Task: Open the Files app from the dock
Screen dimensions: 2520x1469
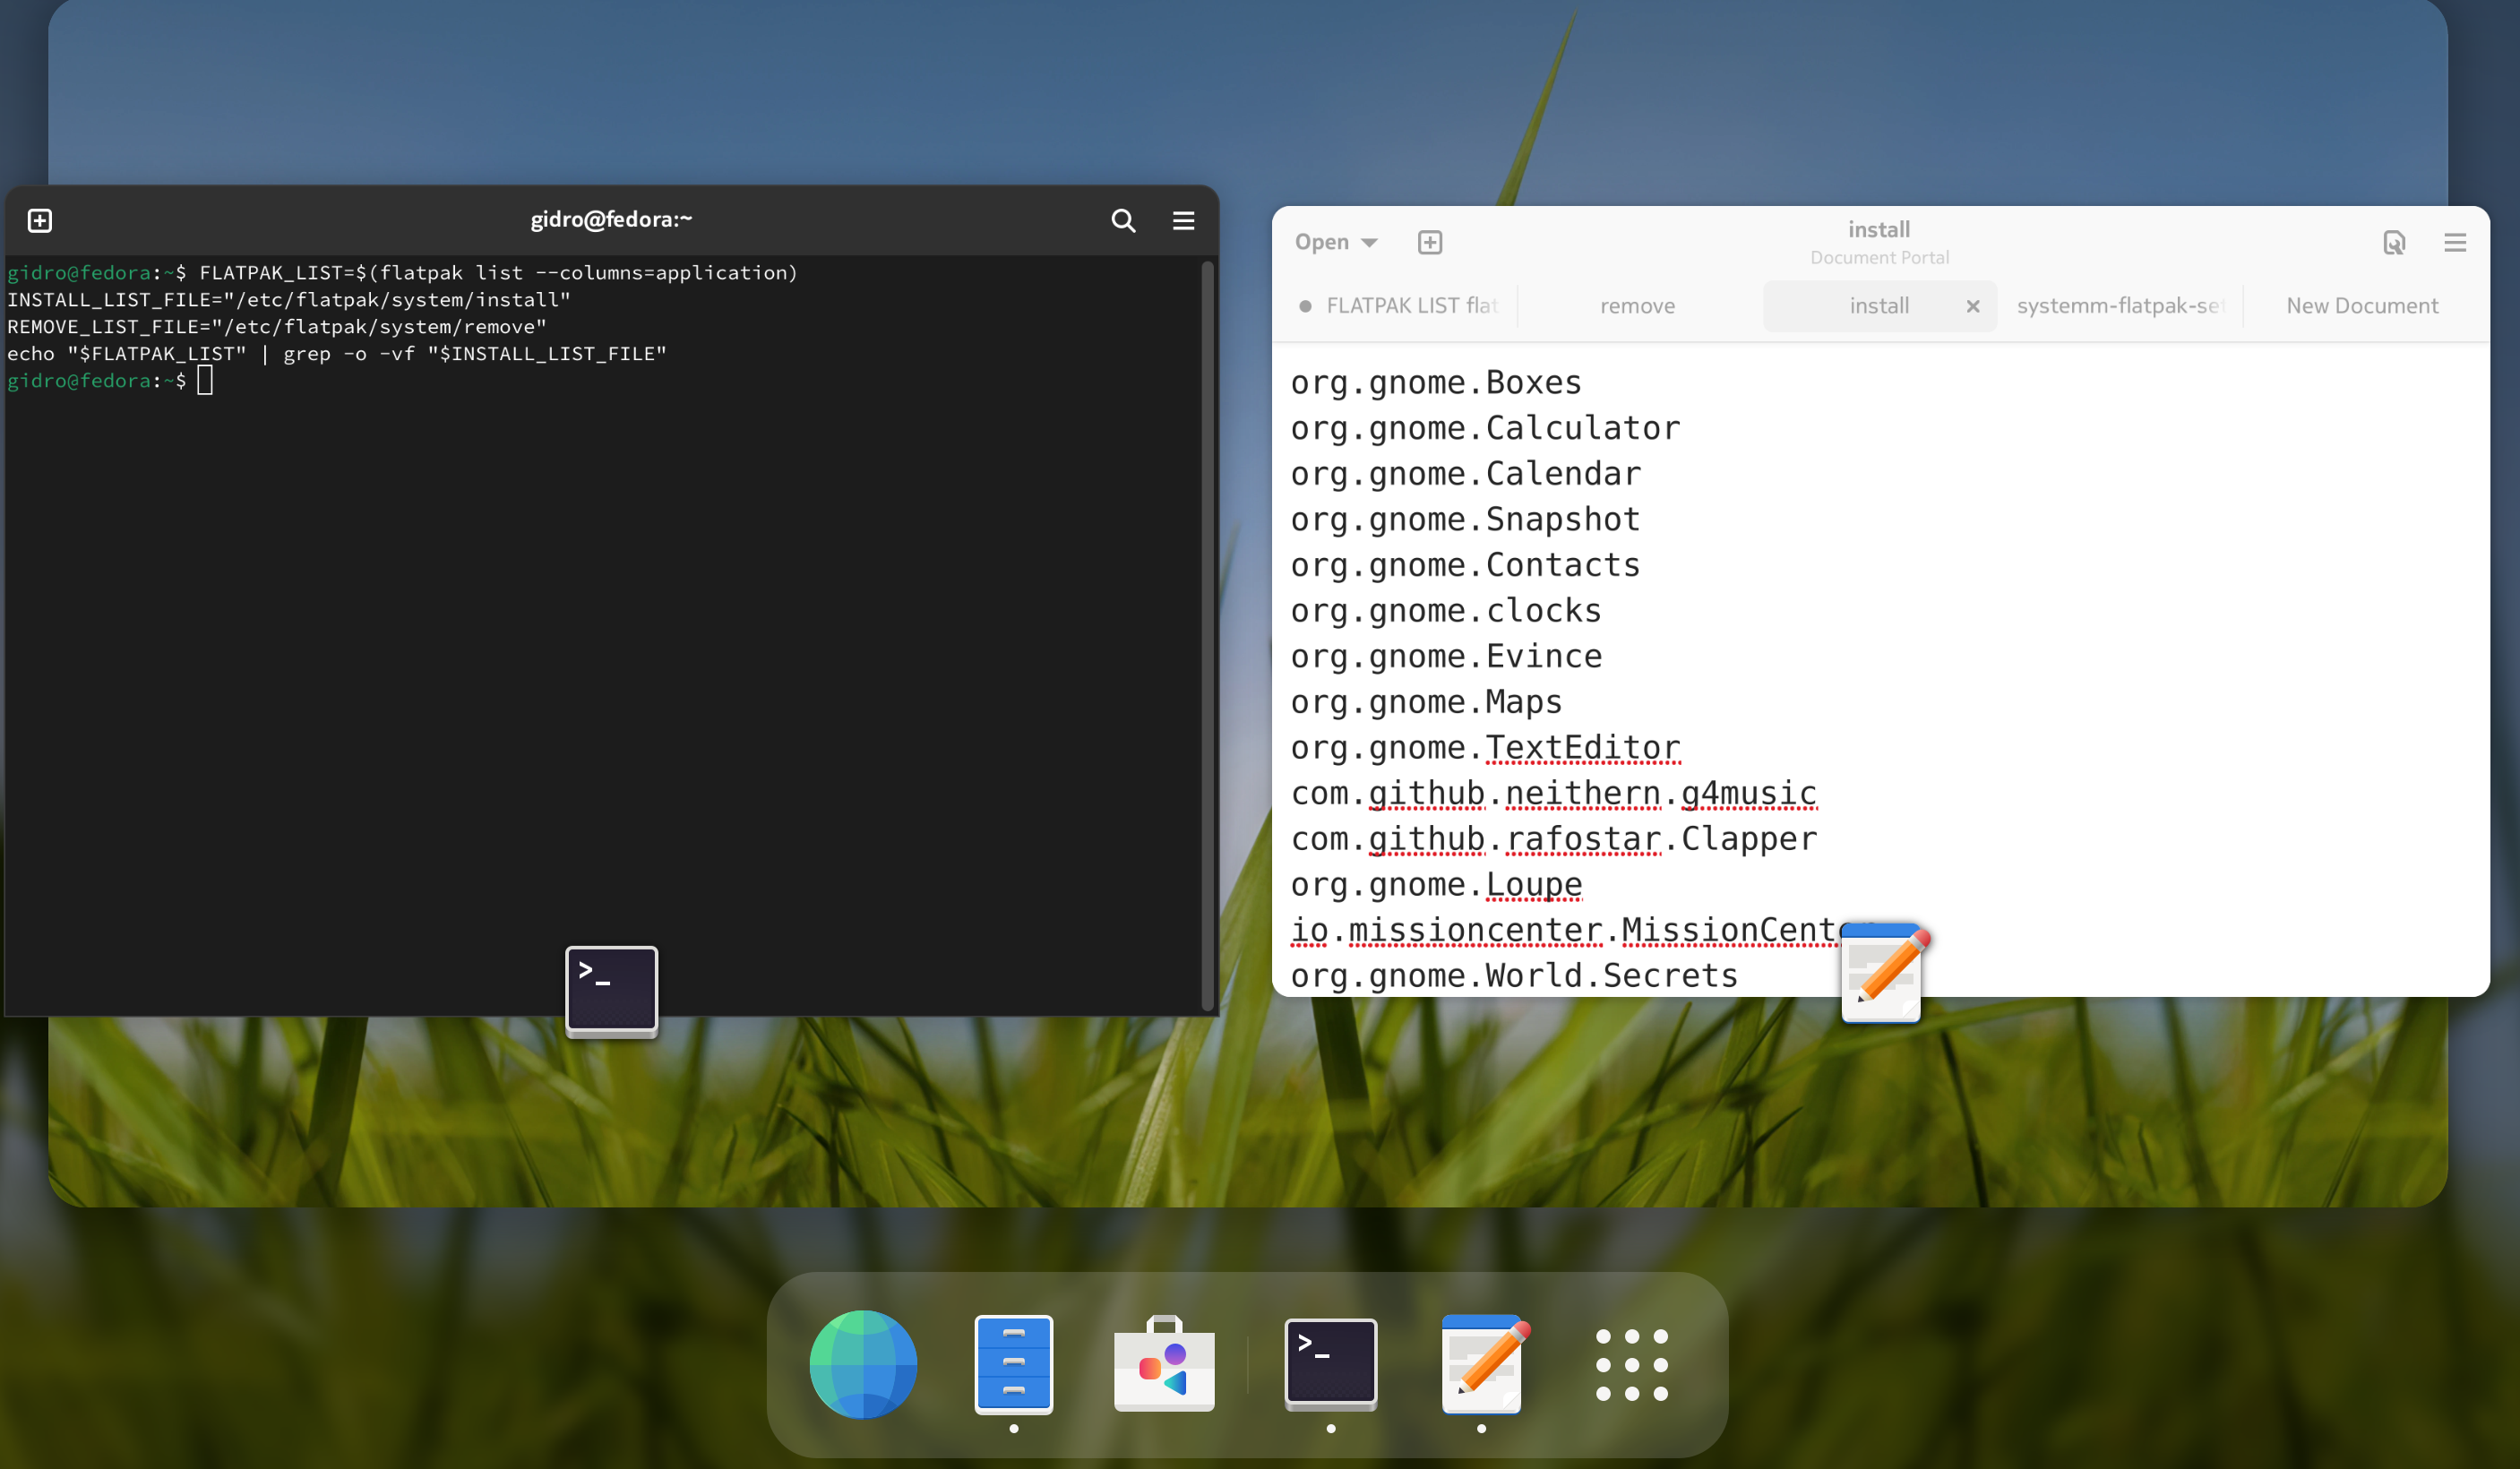Action: [x=1013, y=1363]
